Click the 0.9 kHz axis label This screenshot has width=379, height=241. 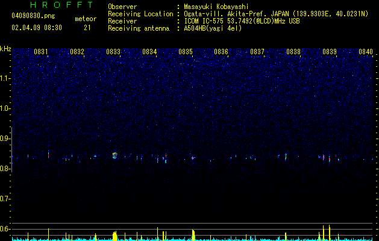pyautogui.click(x=5, y=139)
